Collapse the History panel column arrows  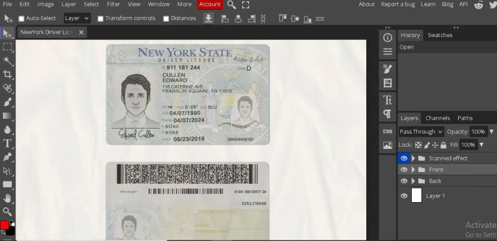point(456,28)
